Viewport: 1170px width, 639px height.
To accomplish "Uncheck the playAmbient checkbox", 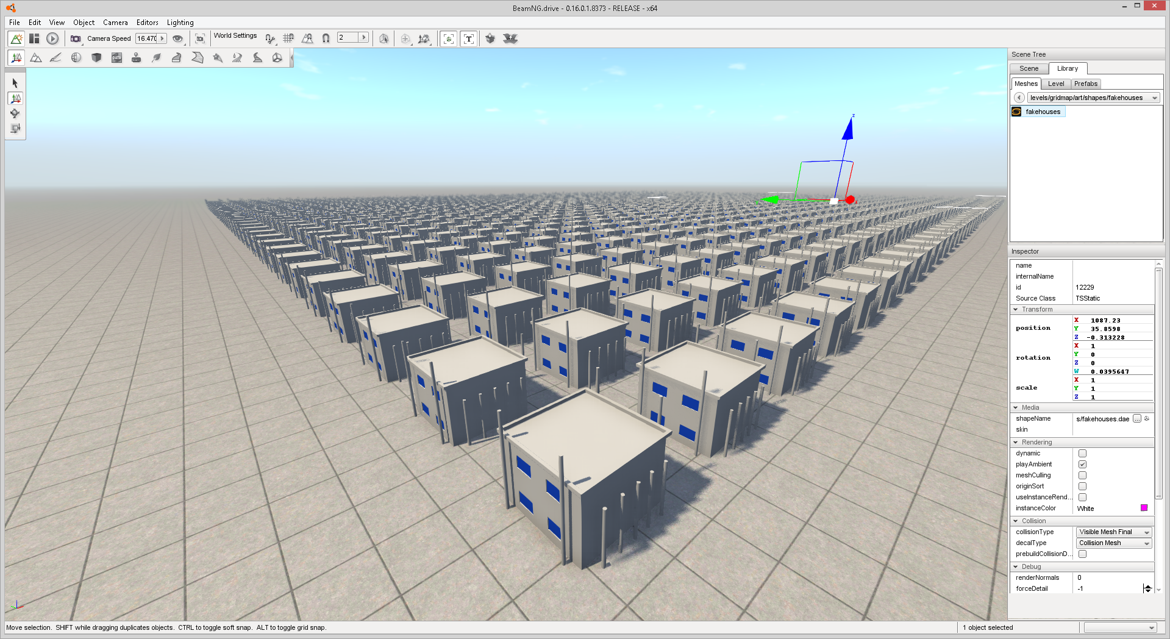I will tap(1082, 465).
